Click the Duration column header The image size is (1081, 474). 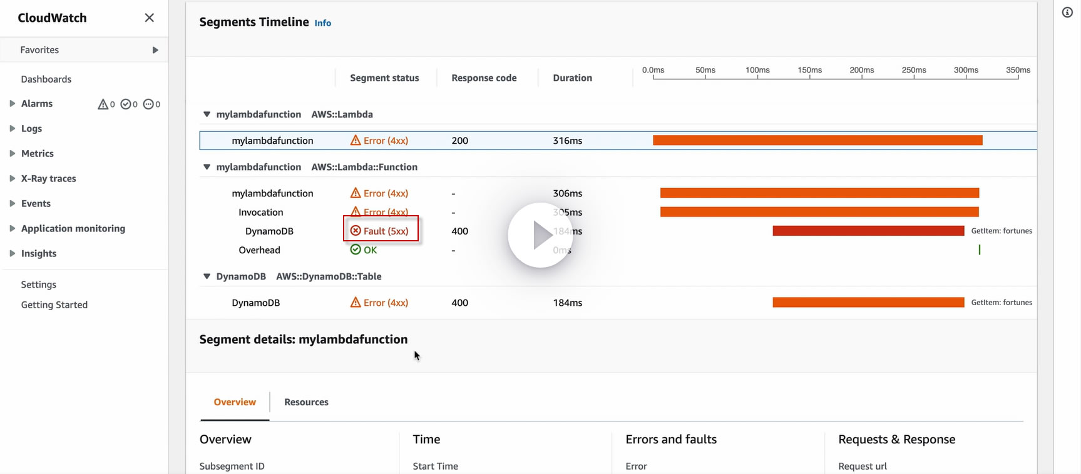click(x=572, y=78)
